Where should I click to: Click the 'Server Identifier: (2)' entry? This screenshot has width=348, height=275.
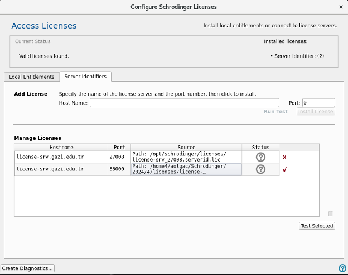tap(299, 56)
